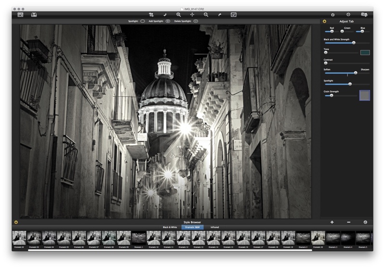Apply the Dramatic 10 style thumbnail
The width and height of the screenshot is (385, 268).
pos(154,238)
